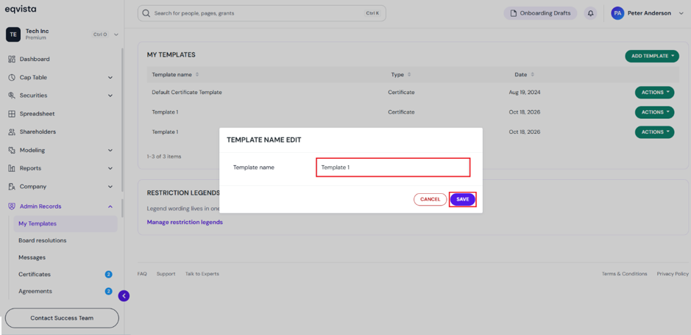The width and height of the screenshot is (691, 335).
Task: Open the Peter Anderson account dropdown
Action: coord(681,13)
